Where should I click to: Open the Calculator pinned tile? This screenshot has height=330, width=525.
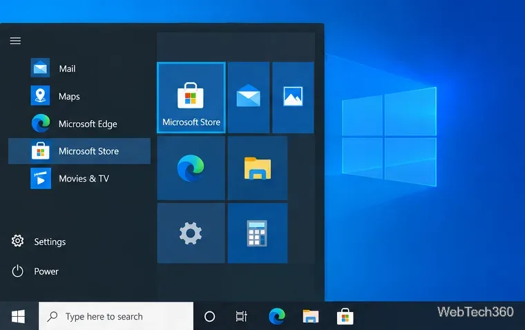(258, 233)
